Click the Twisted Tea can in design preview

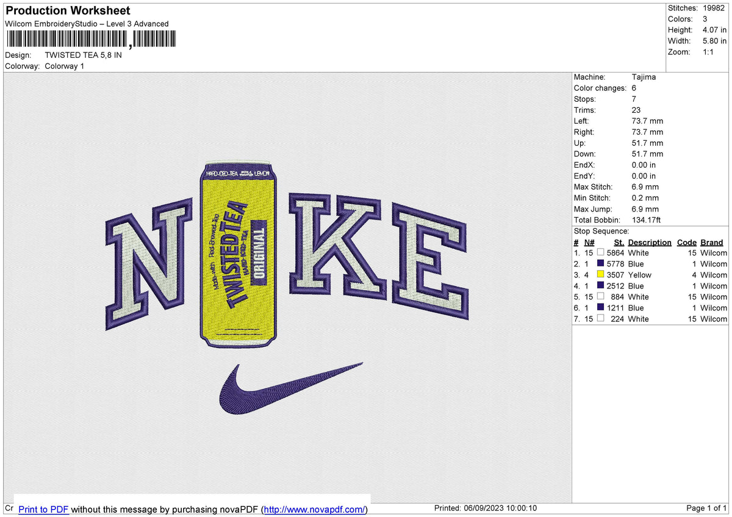[238, 254]
